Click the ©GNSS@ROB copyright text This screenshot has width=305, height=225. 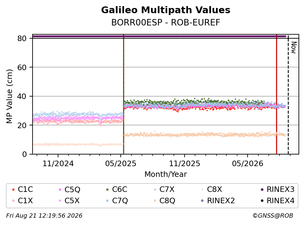pyautogui.click(x=273, y=215)
